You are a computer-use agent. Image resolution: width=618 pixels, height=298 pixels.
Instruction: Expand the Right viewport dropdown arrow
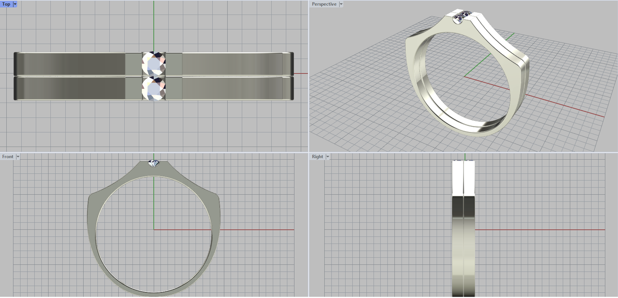coord(328,157)
